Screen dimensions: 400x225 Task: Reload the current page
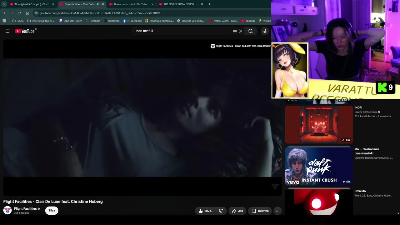pos(20,13)
